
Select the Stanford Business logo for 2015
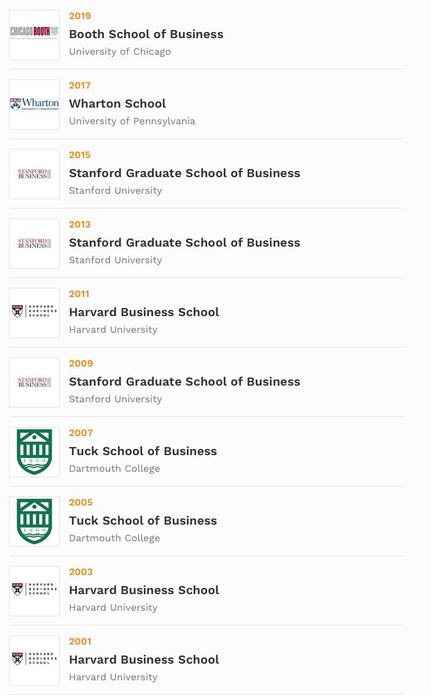pos(34,174)
